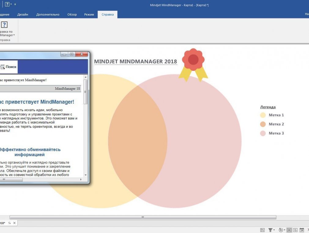The image size is (309, 233).
Task: Switch to the lines view icon in status bar
Action: coord(295,230)
